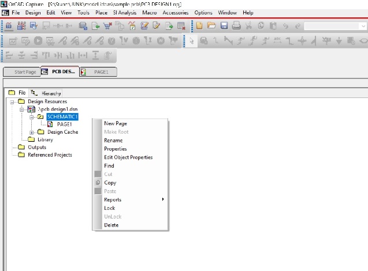Viewport: 368px width, 271px height.
Task: Select Rename in the context menu
Action: (113, 140)
